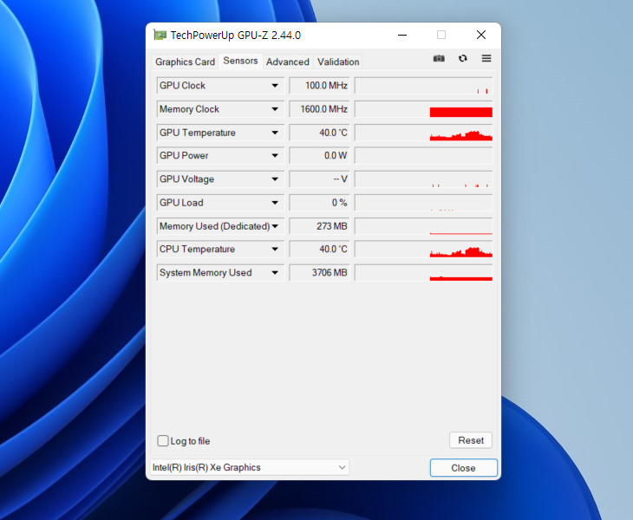Open the hamburger menu in GPU-Z
633x520 pixels.
[x=486, y=58]
